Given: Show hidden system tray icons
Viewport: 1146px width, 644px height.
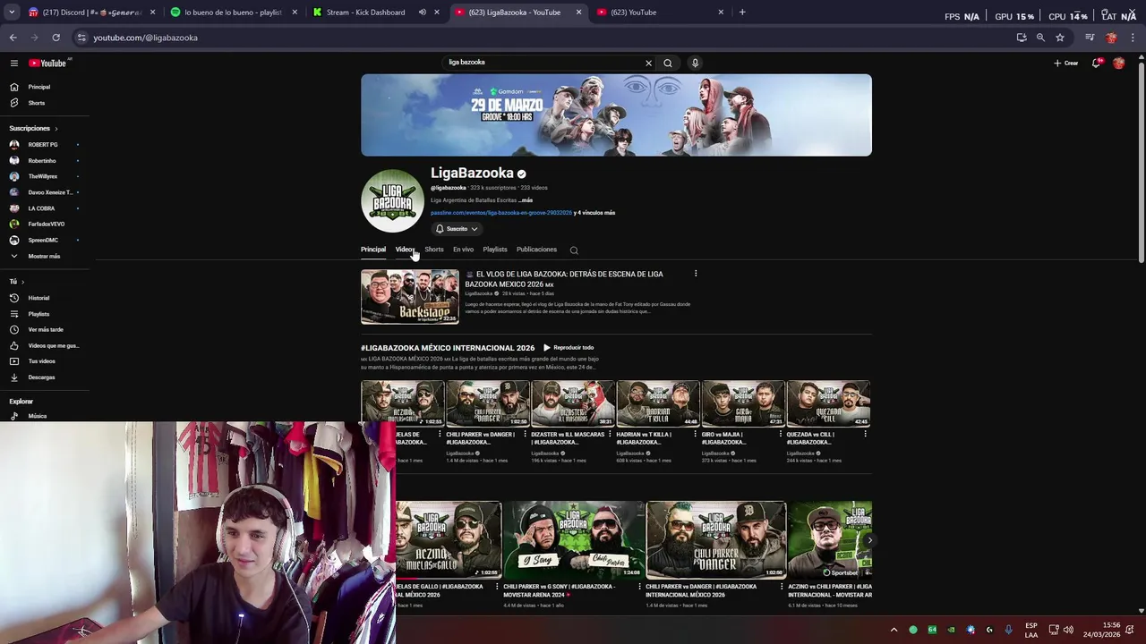Looking at the screenshot, I should pyautogui.click(x=894, y=630).
